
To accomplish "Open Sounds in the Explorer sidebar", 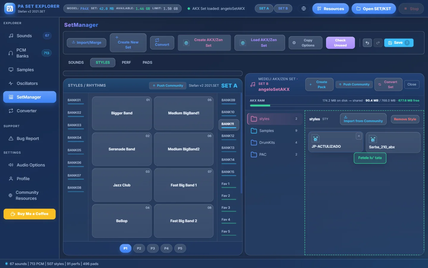I will pos(30,36).
